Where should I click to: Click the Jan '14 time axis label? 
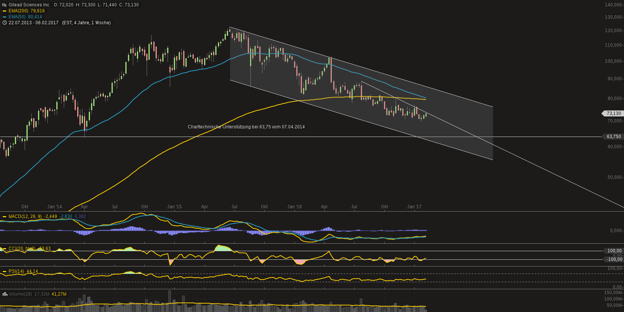point(54,207)
